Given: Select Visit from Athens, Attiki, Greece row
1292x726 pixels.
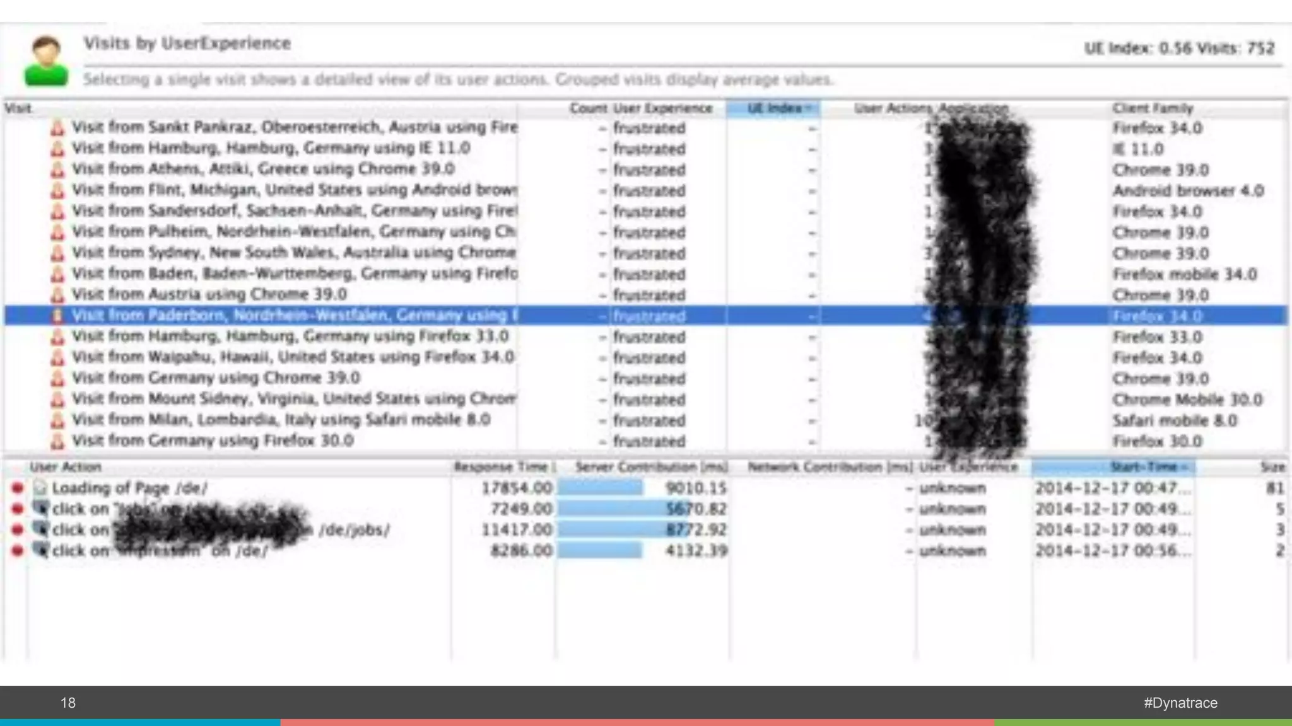Looking at the screenshot, I should [x=646, y=170].
